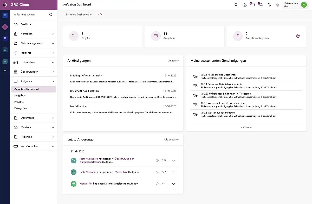Open settings via the gear icon
The height and width of the screenshot is (204, 312).
pos(277,5)
